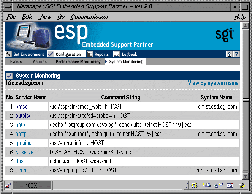The width and height of the screenshot is (252, 194).
Task: Click View by system name link
Action: (x=213, y=83)
